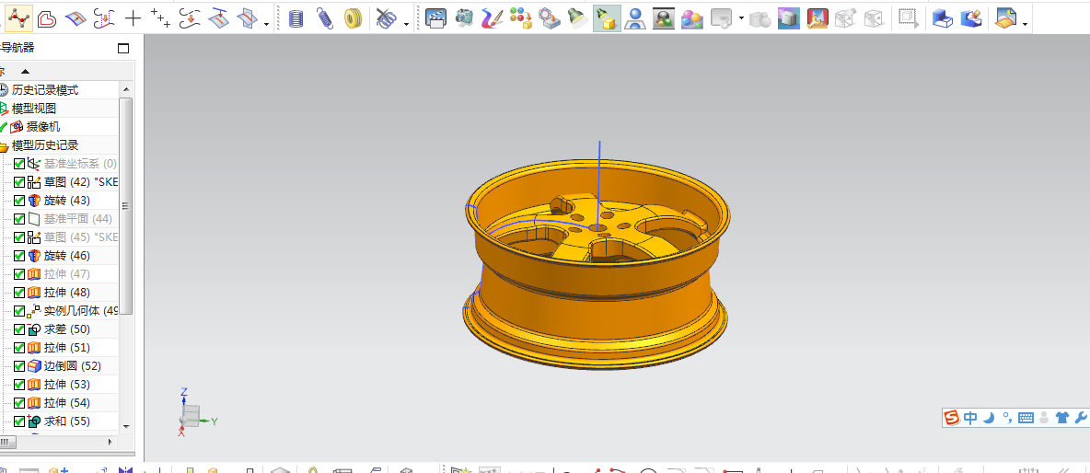Maximize the navigator panel with square button

123,48
